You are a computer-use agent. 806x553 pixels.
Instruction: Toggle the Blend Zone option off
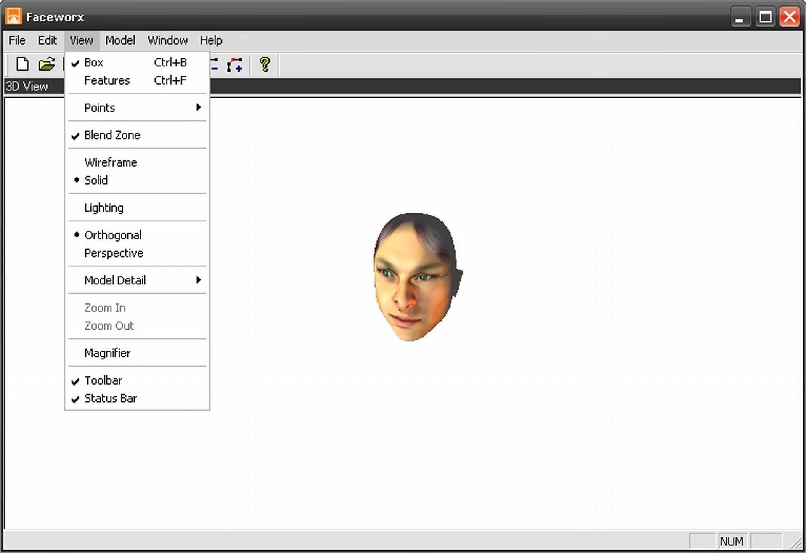(x=112, y=135)
